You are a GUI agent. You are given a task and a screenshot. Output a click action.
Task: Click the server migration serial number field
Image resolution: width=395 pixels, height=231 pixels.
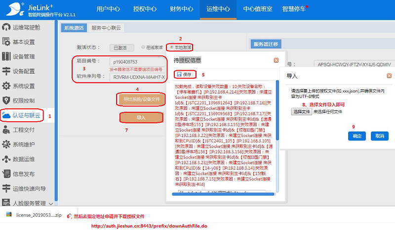click(355, 64)
